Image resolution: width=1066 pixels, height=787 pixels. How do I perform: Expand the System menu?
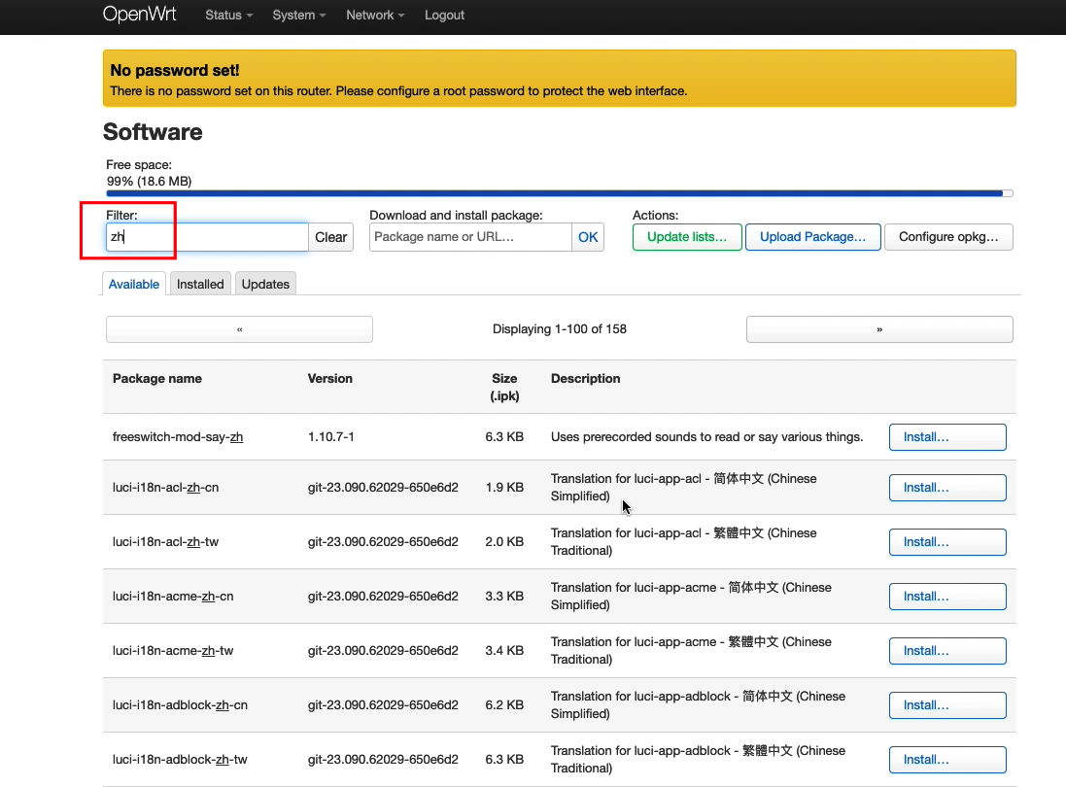click(298, 16)
